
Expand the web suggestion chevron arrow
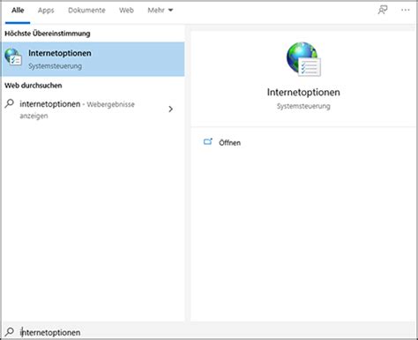click(x=170, y=110)
